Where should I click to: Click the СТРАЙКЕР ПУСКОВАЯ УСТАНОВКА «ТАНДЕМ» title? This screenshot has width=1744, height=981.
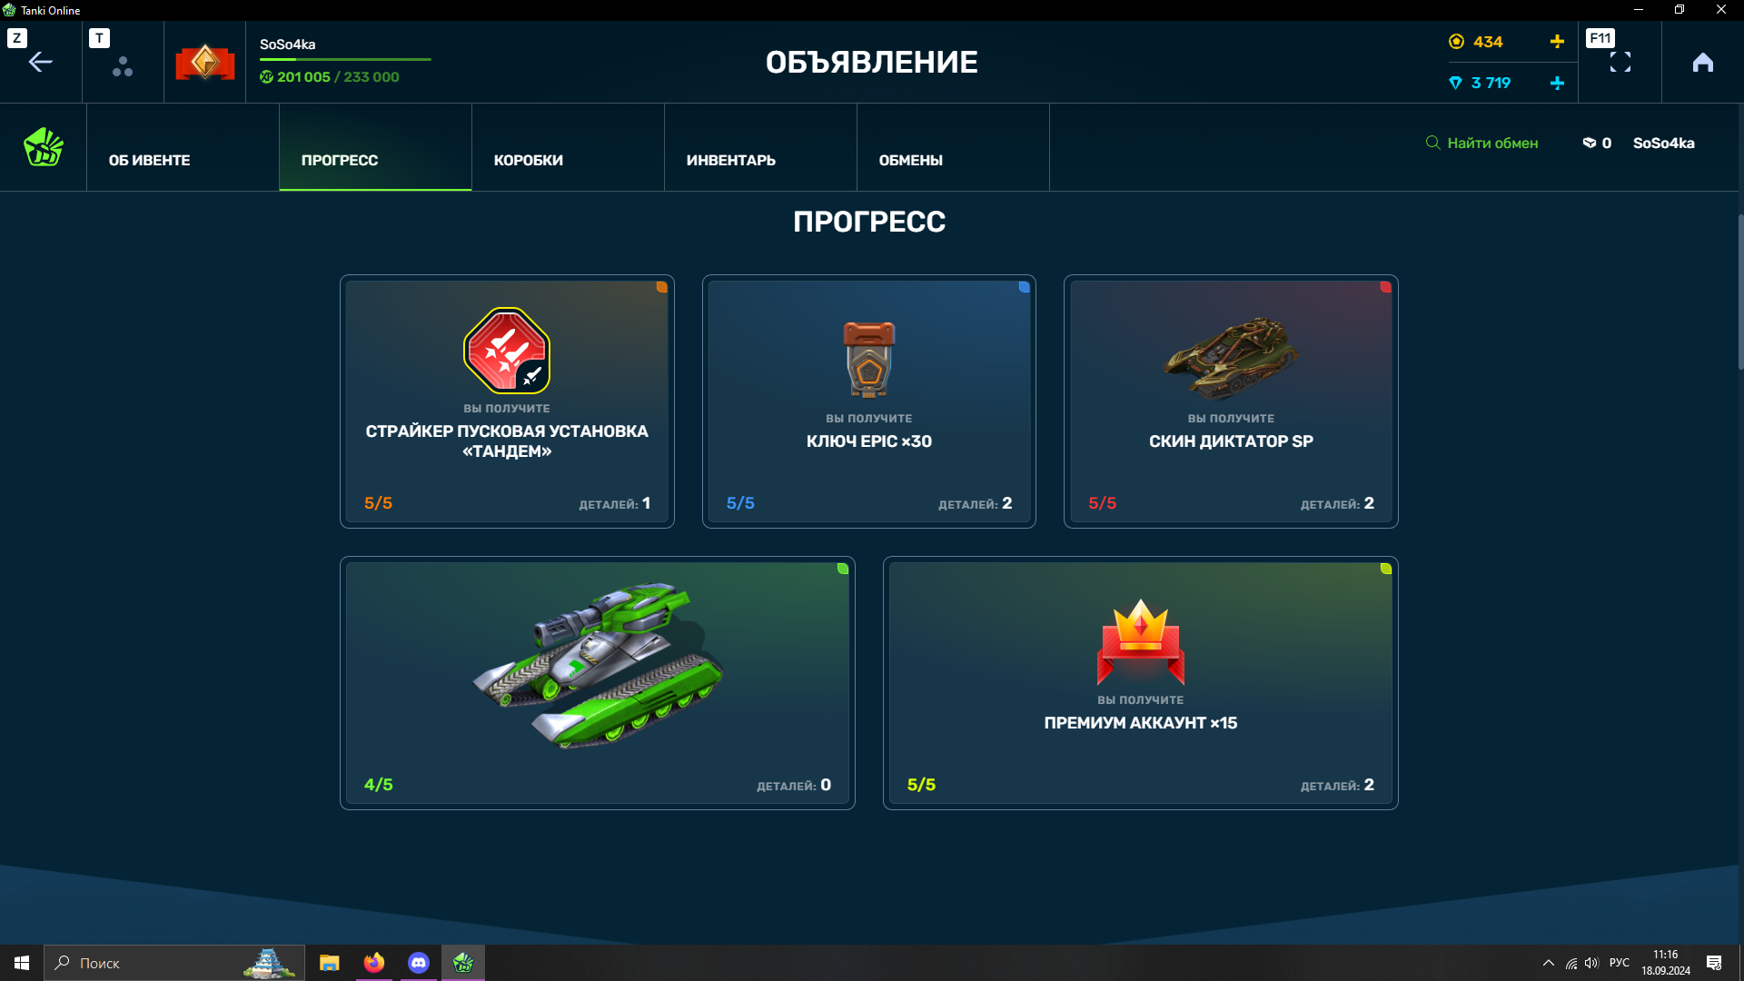[507, 441]
